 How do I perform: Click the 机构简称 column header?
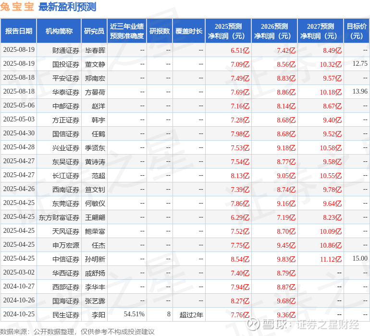coord(59,31)
